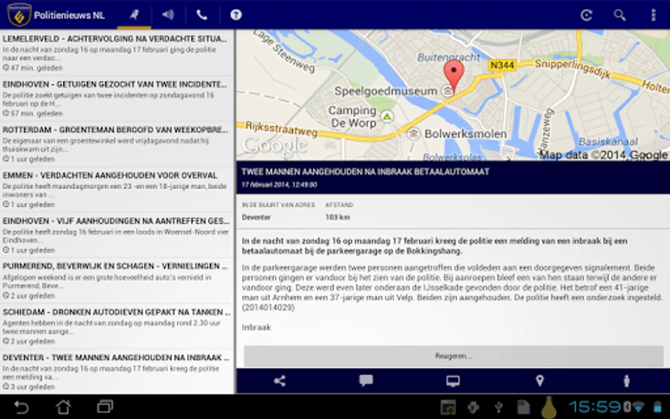Tap the USB notification icon
The image size is (670, 419).
(498, 407)
